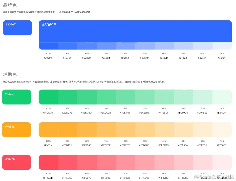Viewport: 236px width, 181px height.
Task: Select the green 80% shade swatch
Action: 87,97
